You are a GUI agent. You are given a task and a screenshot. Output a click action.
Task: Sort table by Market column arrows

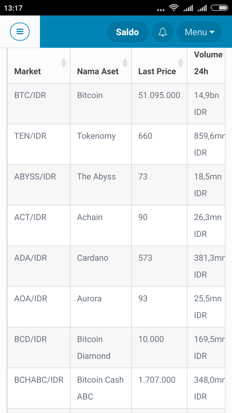tap(64, 63)
